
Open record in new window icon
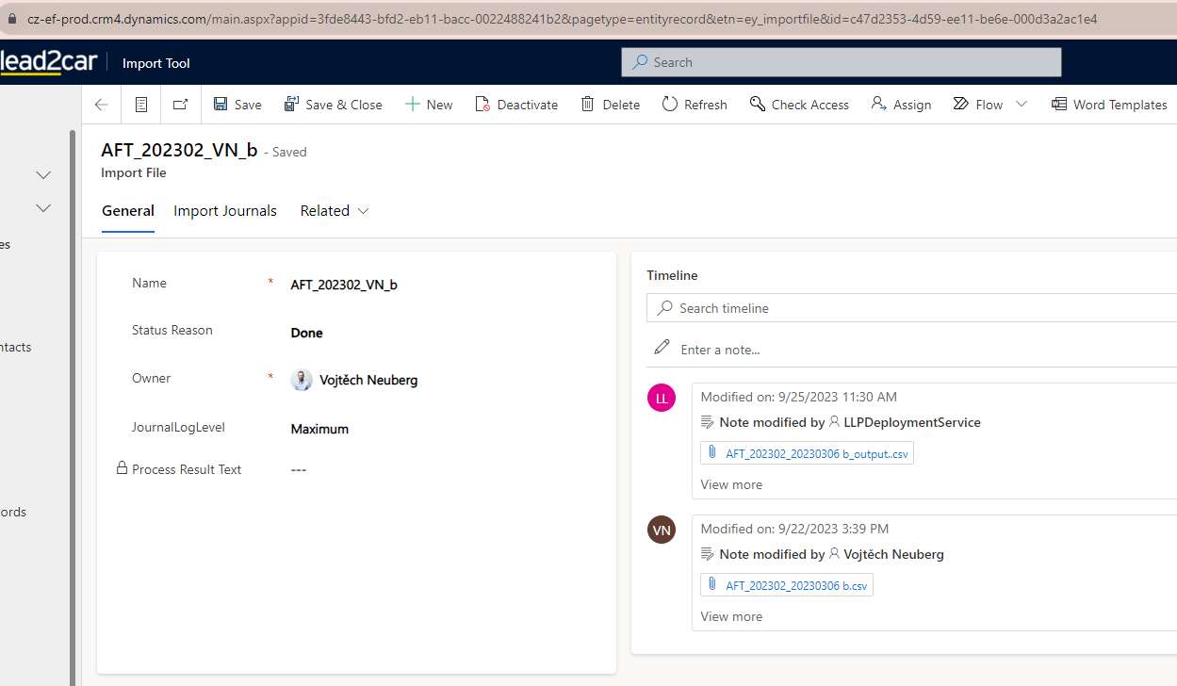pos(180,105)
